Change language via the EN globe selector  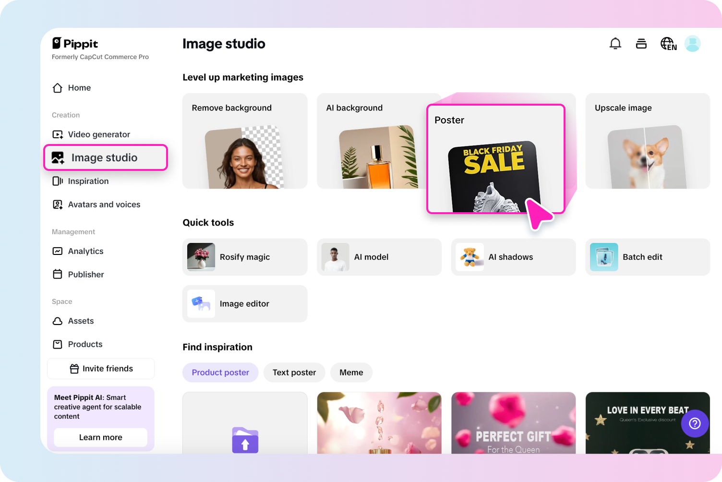coord(668,43)
